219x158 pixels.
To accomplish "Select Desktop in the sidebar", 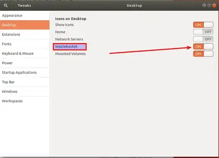I will tap(25, 25).
